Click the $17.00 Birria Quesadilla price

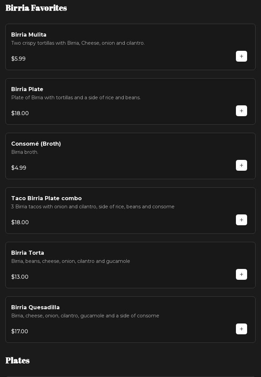(20, 332)
